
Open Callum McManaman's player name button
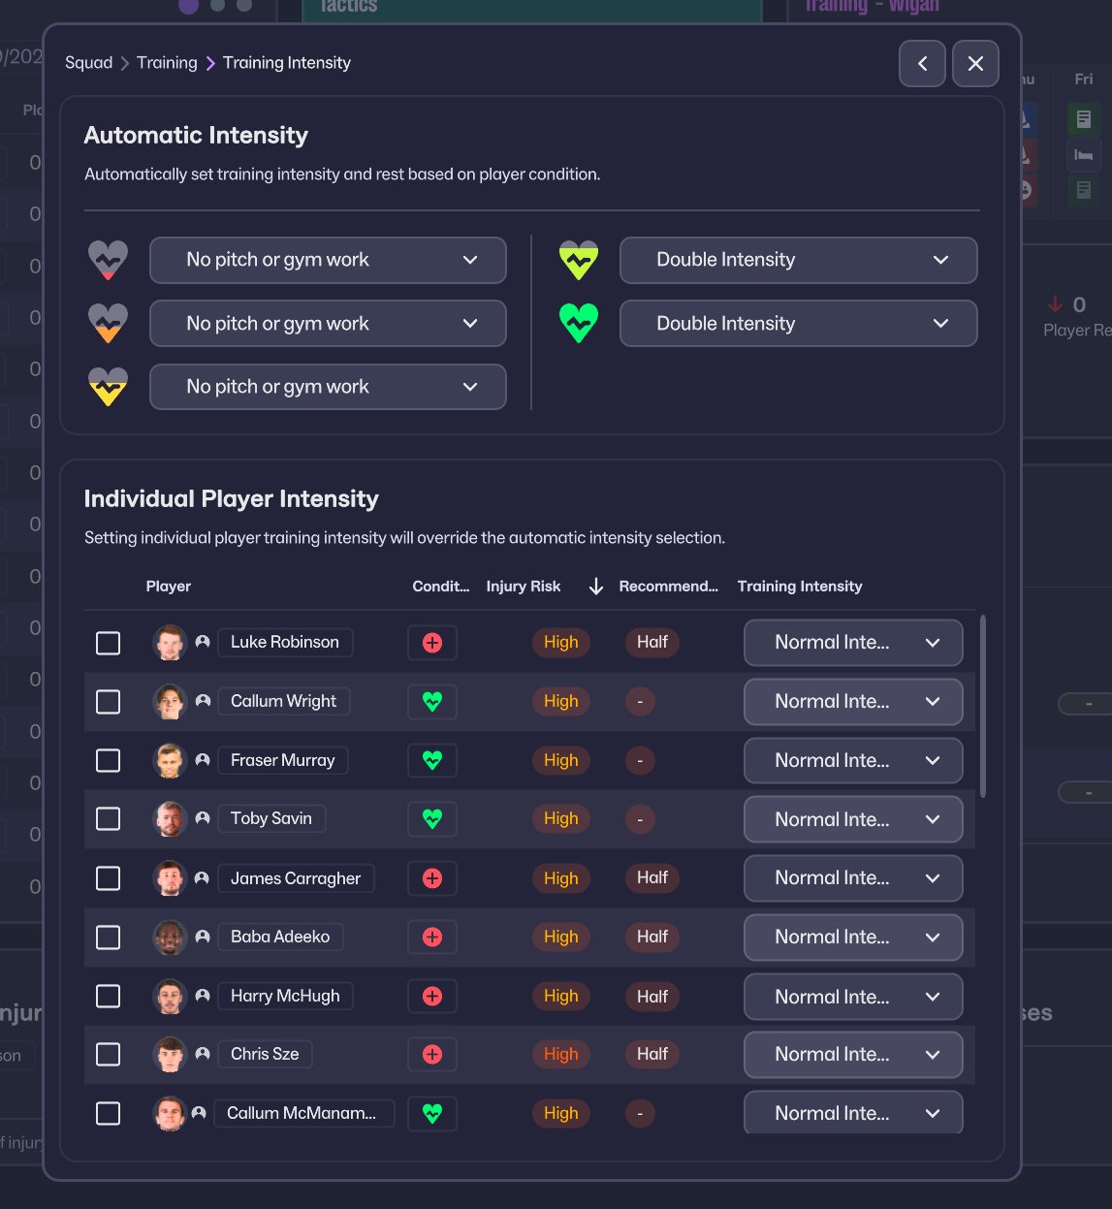[303, 1113]
